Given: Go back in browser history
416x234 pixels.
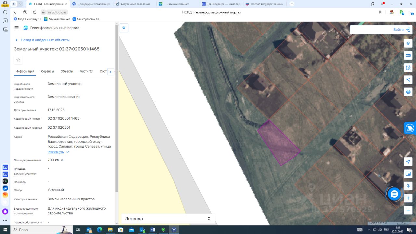Looking at the screenshot, I should pyautogui.click(x=16, y=12).
